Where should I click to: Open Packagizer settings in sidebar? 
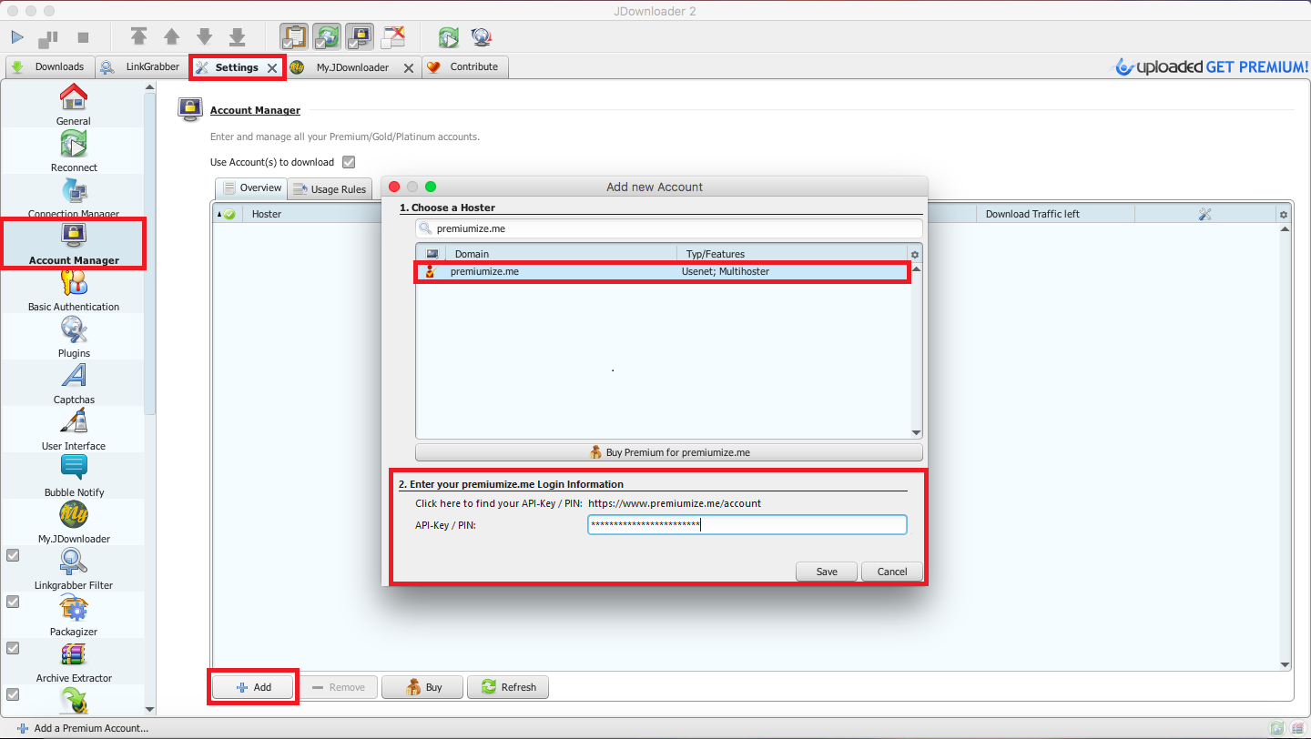73,615
